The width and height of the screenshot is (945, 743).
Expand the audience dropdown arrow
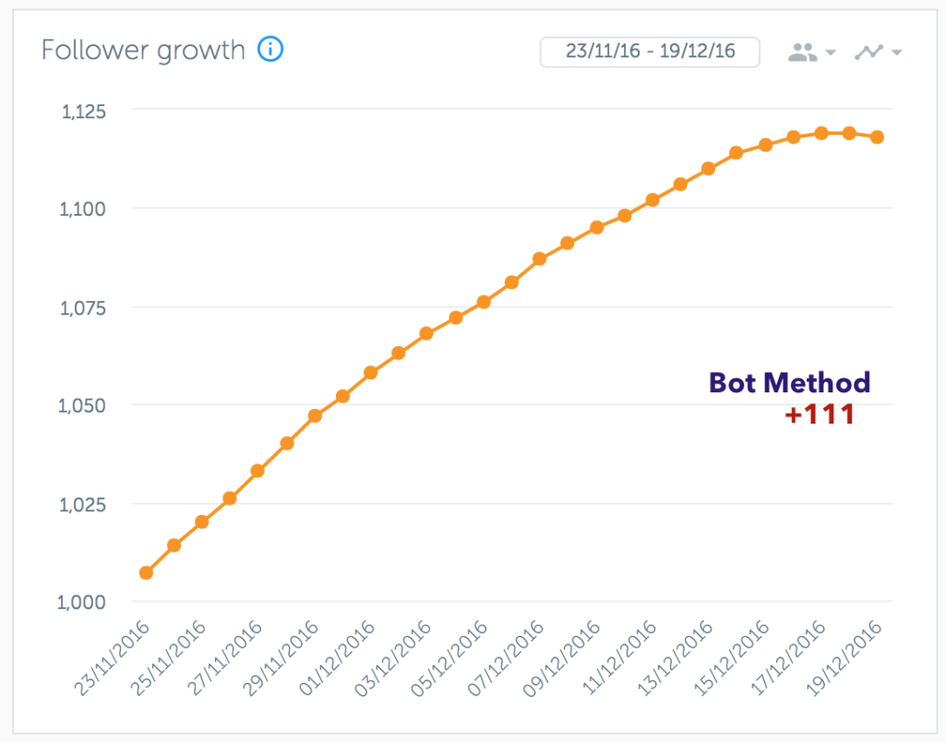(831, 53)
